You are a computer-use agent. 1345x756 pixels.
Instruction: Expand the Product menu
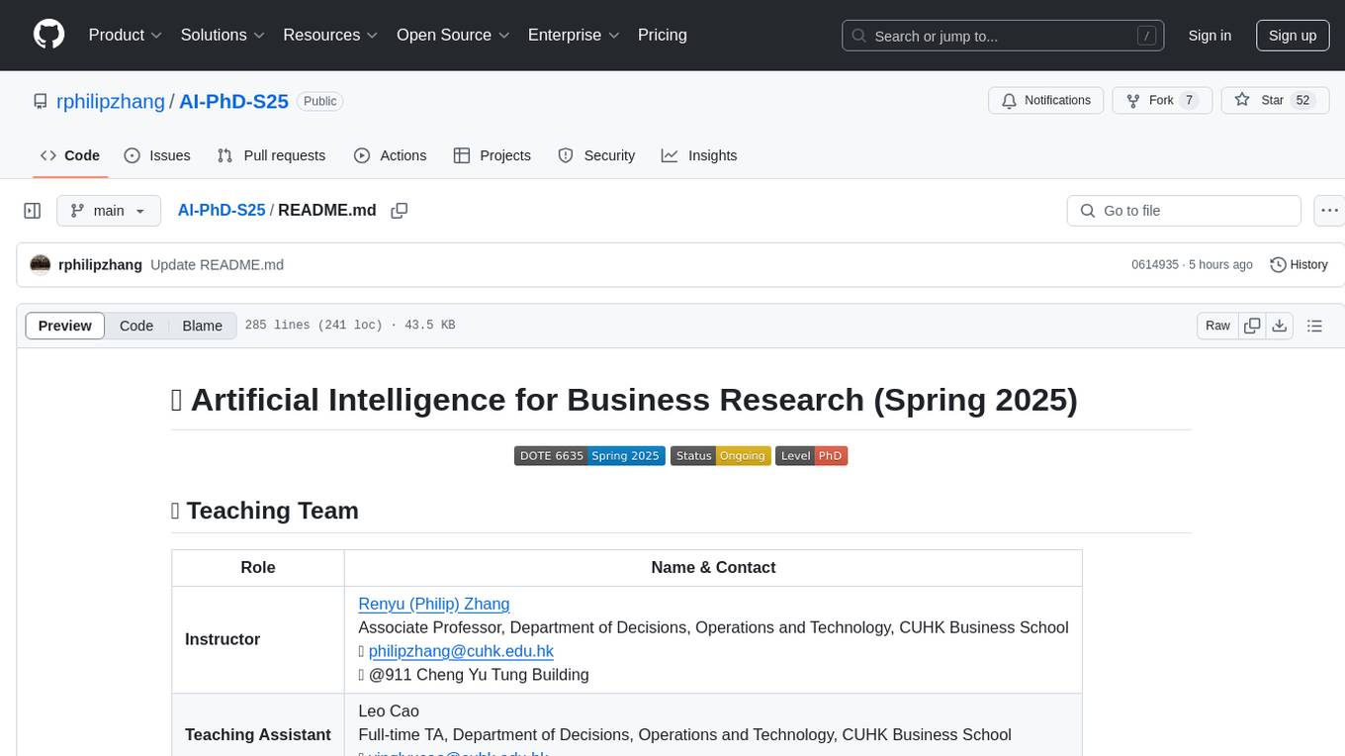pos(126,35)
